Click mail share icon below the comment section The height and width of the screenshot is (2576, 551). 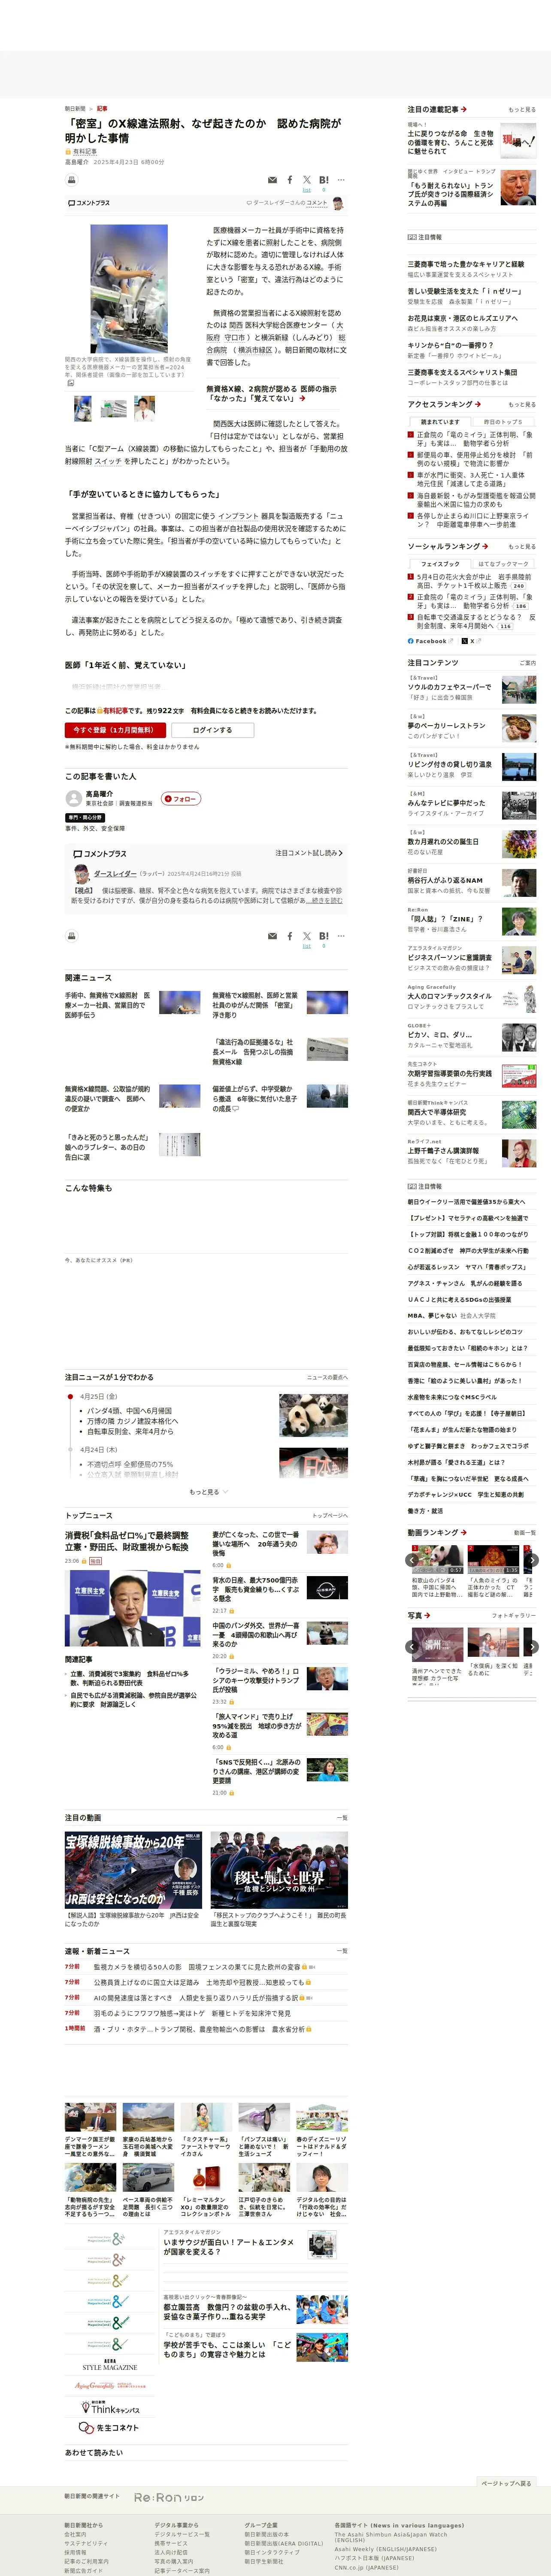tap(272, 936)
